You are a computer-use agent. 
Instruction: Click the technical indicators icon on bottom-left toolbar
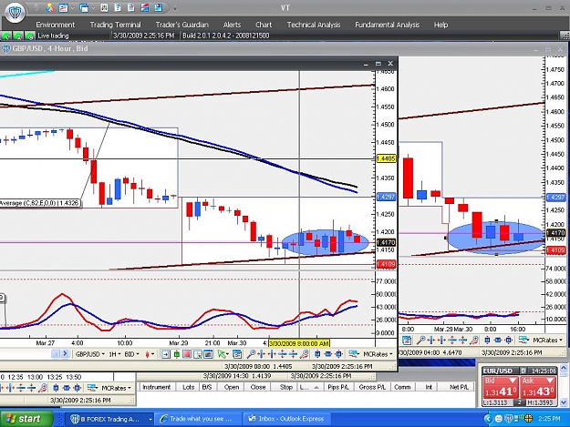pos(92,388)
